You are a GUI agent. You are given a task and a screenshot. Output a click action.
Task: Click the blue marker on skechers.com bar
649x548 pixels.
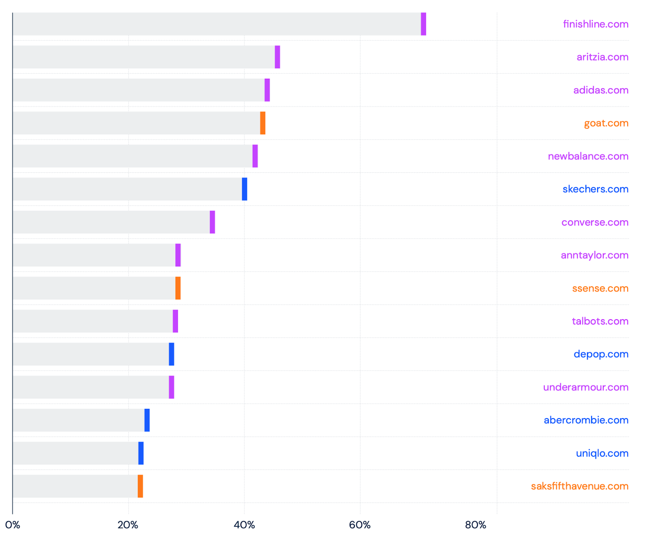tap(245, 189)
